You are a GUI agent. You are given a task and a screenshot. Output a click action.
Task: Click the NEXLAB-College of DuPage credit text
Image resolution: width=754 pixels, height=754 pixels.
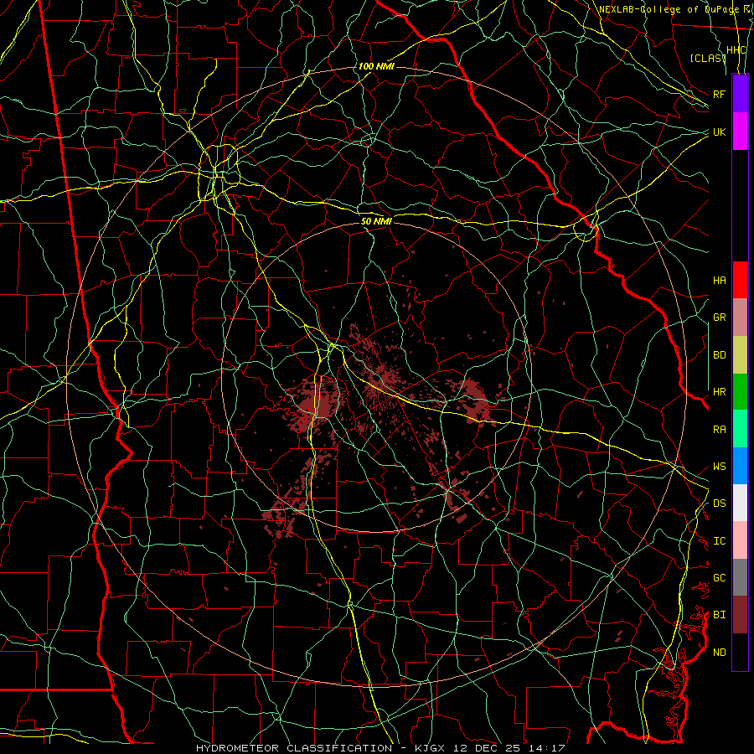coord(669,9)
